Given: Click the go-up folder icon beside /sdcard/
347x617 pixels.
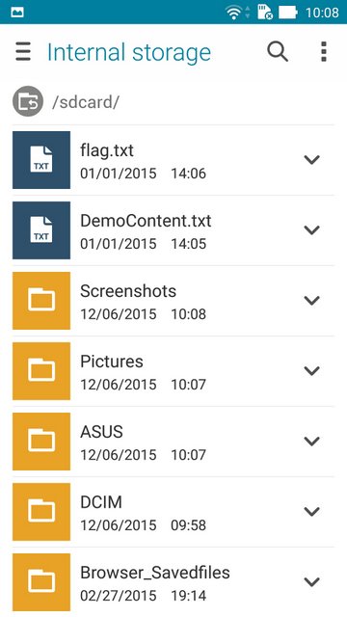Looking at the screenshot, I should [x=28, y=101].
